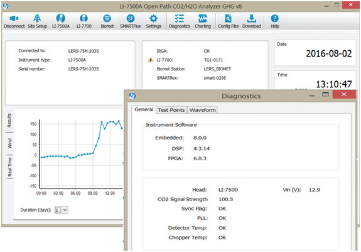Click the main window title text
361x252 pixels.
click(181, 6)
